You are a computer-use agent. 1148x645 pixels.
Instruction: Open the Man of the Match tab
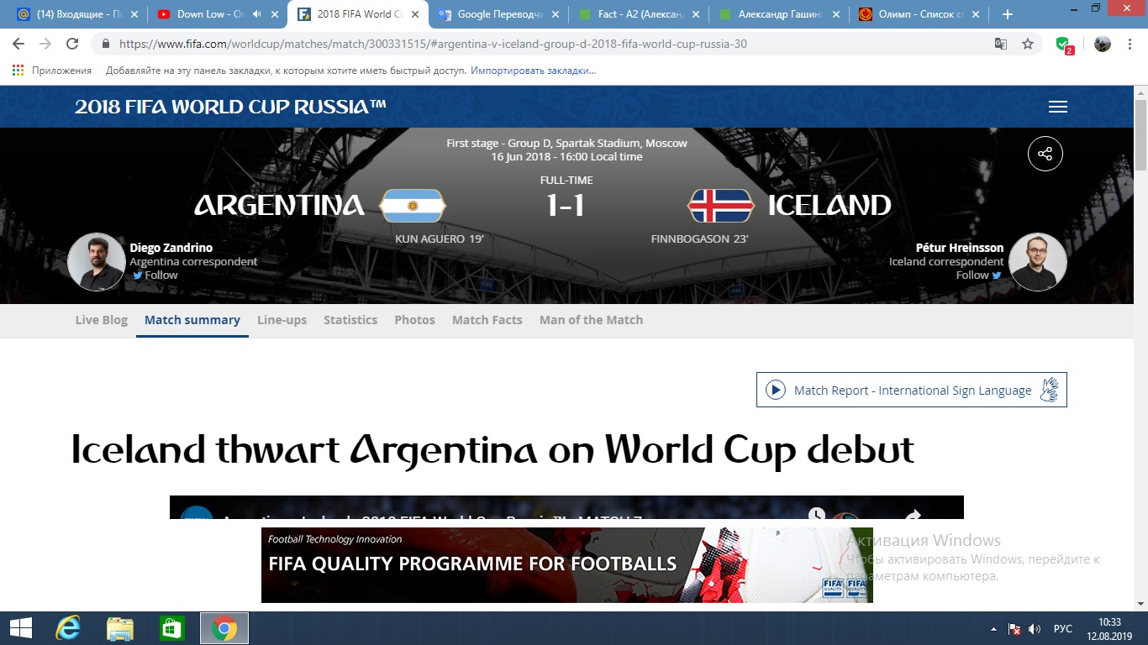click(x=591, y=320)
